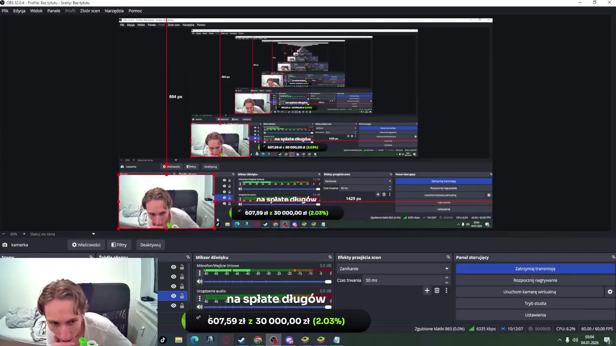Image resolution: width=616 pixels, height=346 pixels.
Task: Click OBS Studio taskbar icon
Action: tap(274, 340)
